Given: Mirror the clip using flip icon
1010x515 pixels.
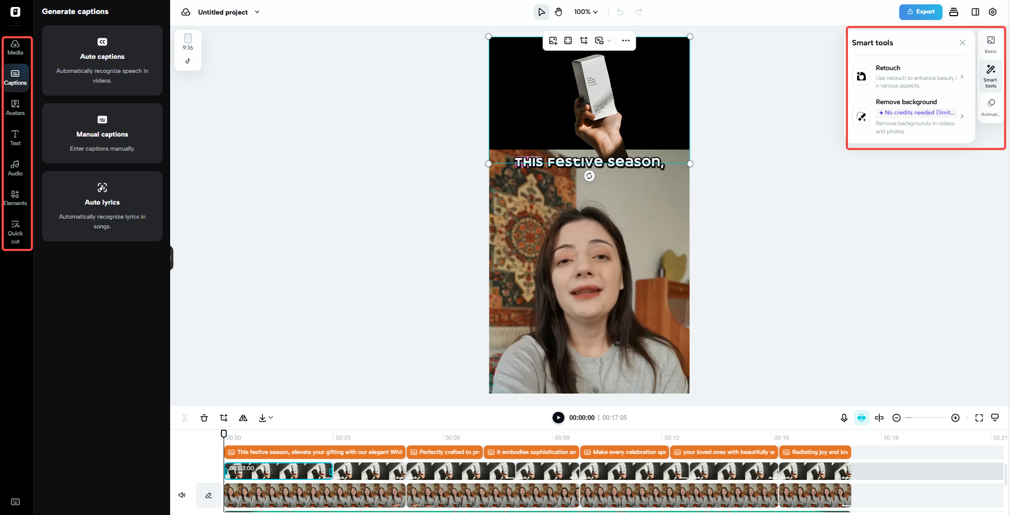Looking at the screenshot, I should 243,418.
